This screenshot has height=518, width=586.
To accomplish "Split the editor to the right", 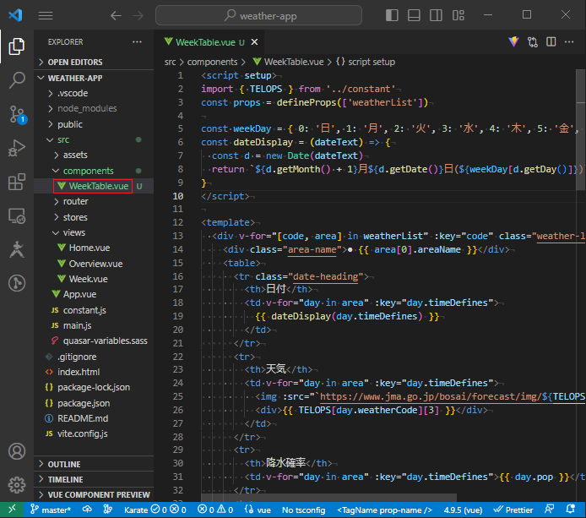I will point(551,42).
